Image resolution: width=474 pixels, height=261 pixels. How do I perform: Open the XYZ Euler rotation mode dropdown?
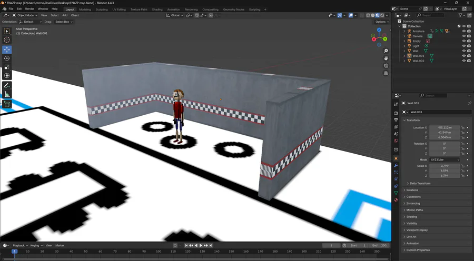pos(445,159)
